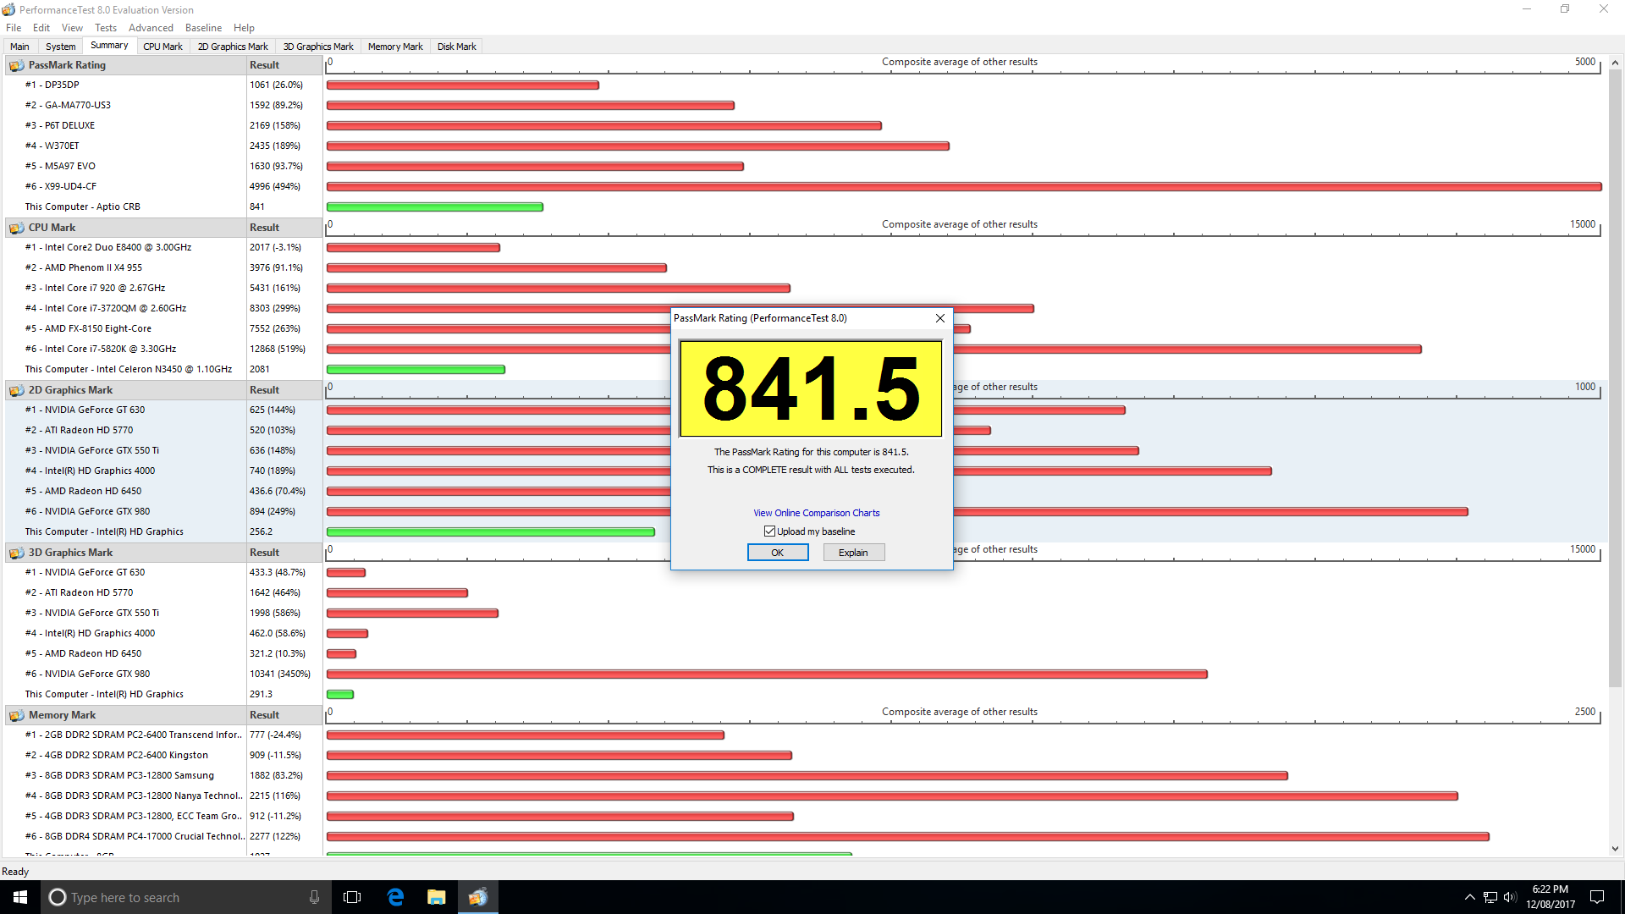Viewport: 1625px width, 914px height.
Task: Click the green This Computer PassMark bar
Action: tap(435, 207)
